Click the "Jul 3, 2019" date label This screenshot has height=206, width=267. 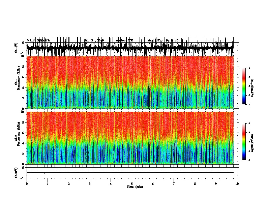click(x=94, y=40)
